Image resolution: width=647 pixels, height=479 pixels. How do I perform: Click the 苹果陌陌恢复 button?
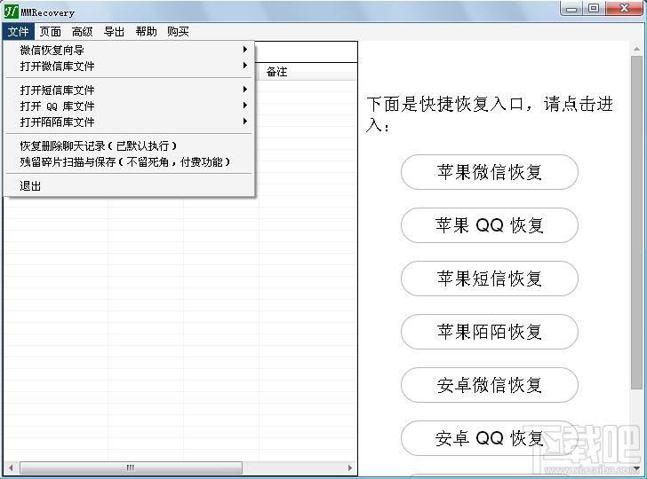point(490,332)
